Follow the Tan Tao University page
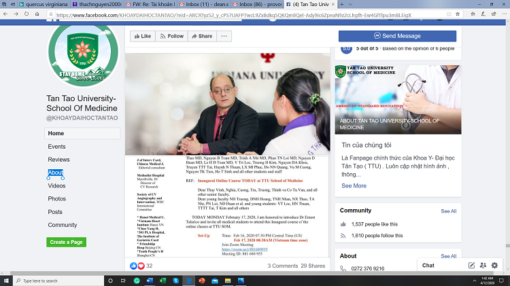Viewport: 510px width, 286px height. click(x=172, y=36)
